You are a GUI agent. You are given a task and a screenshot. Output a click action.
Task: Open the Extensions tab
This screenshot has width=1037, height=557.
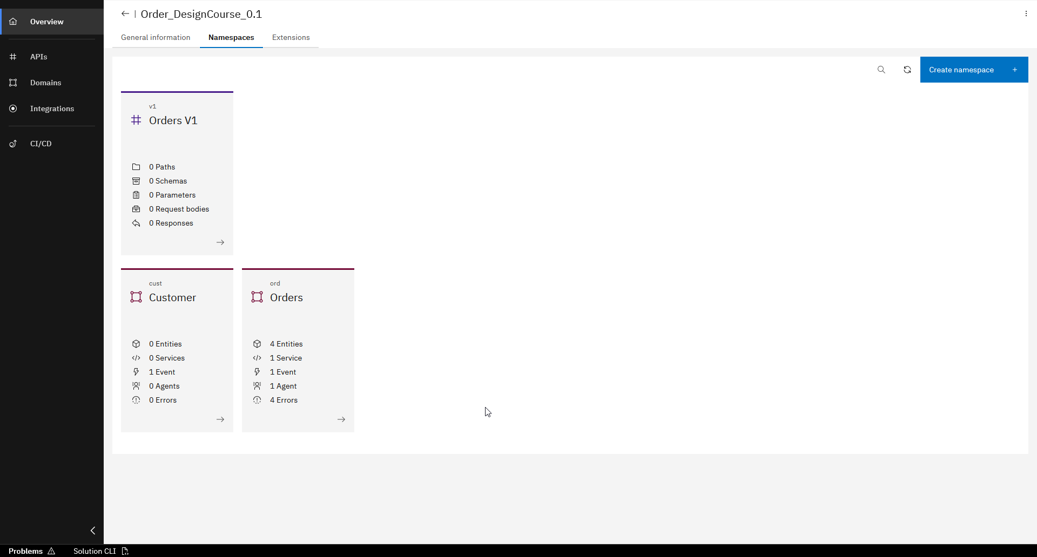click(291, 37)
